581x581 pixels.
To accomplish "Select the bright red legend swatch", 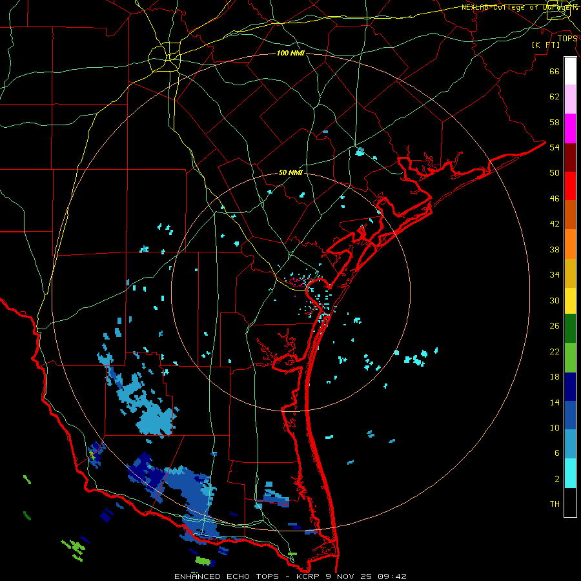I will tap(570, 186).
